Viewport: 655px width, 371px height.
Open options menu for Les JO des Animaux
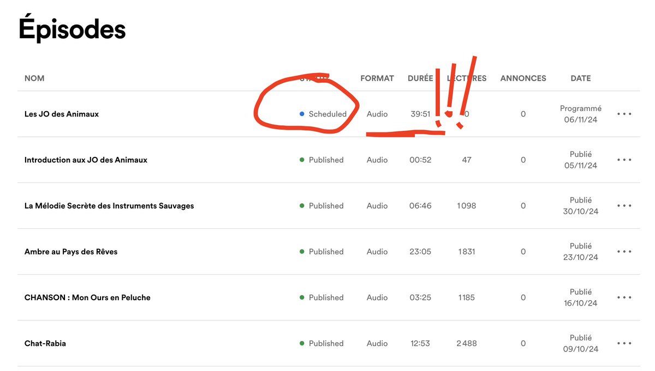coord(624,114)
